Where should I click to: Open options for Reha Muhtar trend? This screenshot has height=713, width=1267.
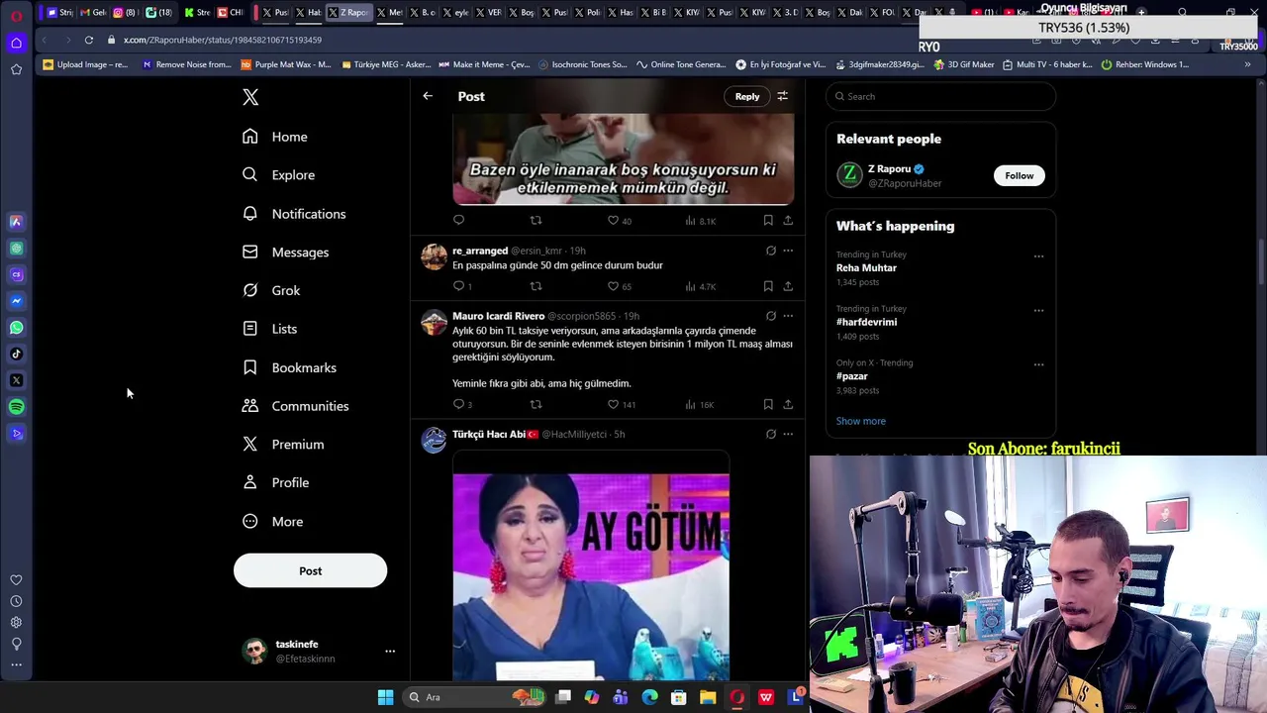1038,256
